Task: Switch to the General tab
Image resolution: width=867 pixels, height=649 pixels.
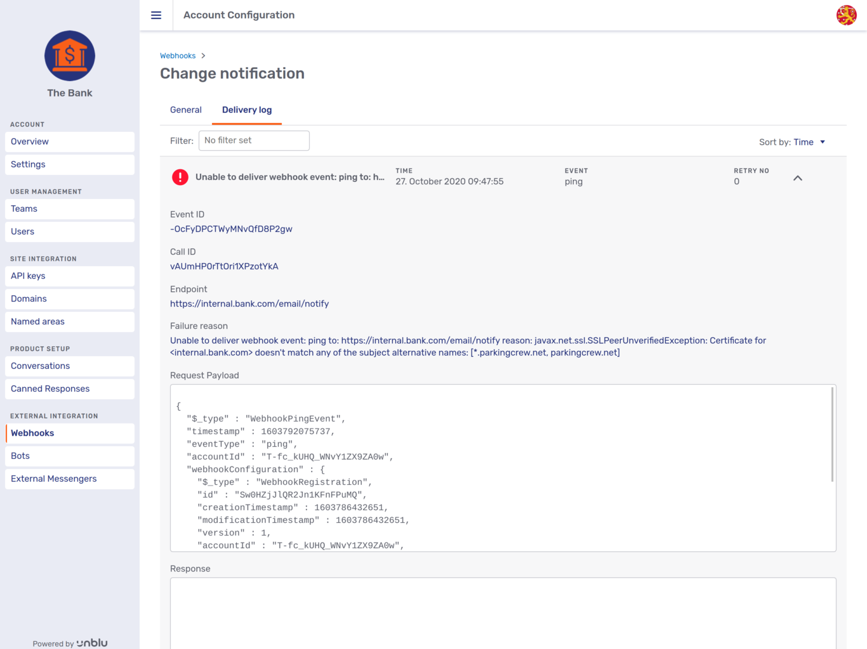Action: tap(185, 110)
